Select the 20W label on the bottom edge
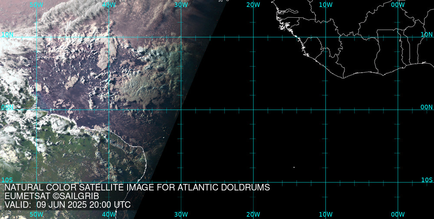This screenshot has width=434, height=219. [x=253, y=214]
